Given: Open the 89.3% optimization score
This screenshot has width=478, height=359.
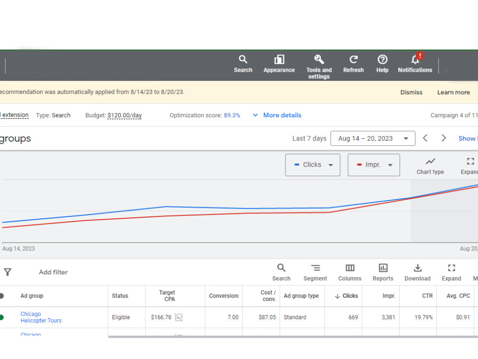Looking at the screenshot, I should [232, 115].
